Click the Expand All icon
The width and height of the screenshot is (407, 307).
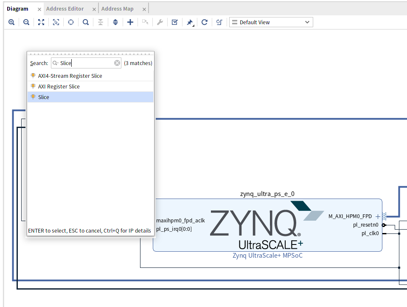[x=115, y=22]
